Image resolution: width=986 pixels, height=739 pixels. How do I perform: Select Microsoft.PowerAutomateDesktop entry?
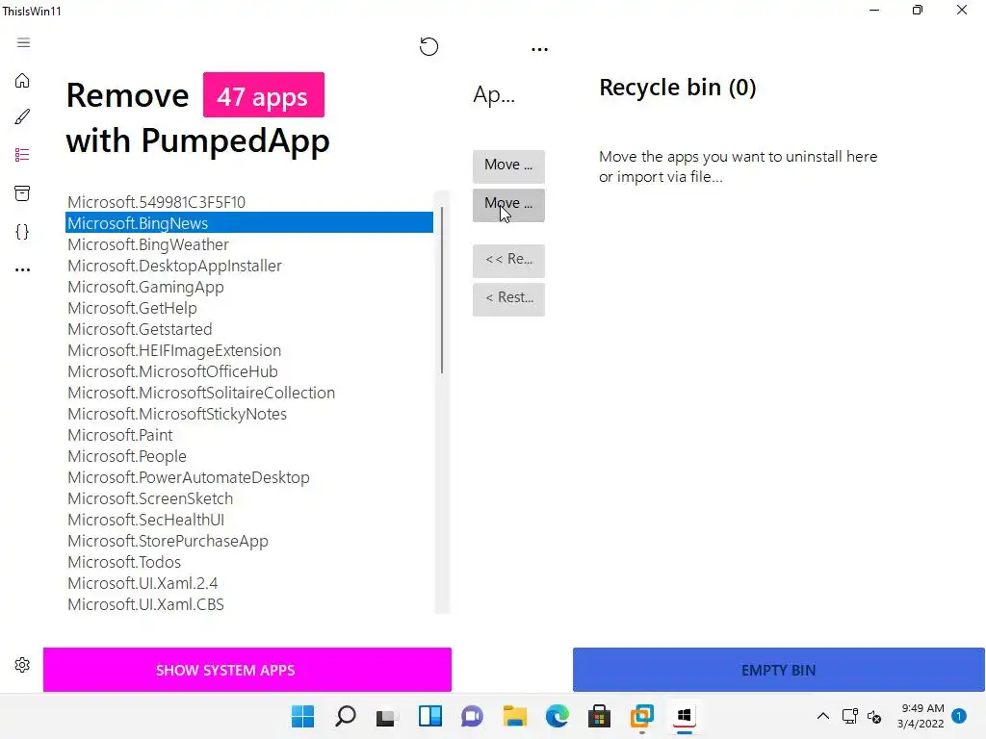coord(249,477)
